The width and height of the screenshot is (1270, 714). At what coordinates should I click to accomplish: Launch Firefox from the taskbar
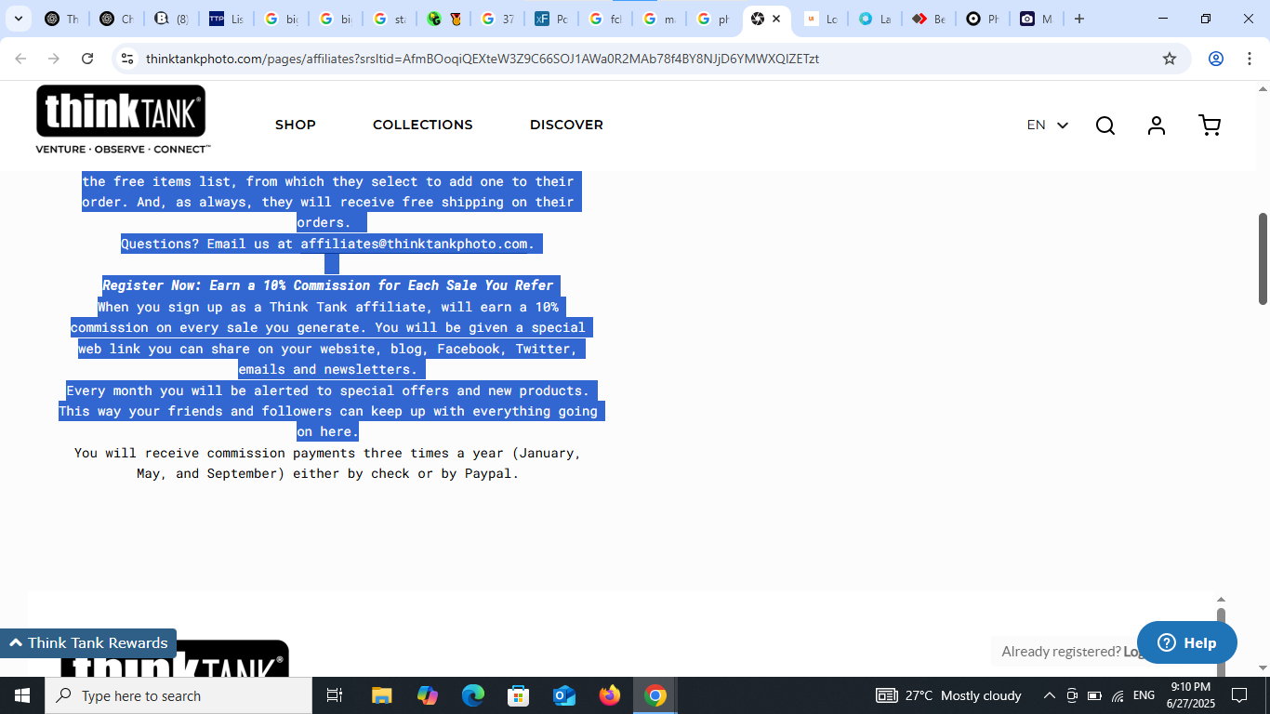(x=610, y=695)
